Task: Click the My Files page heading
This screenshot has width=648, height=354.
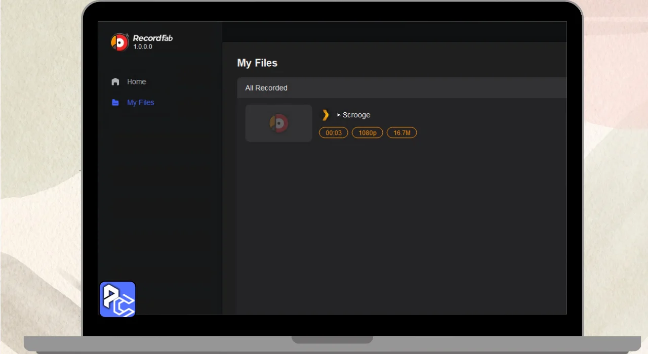Action: point(257,63)
